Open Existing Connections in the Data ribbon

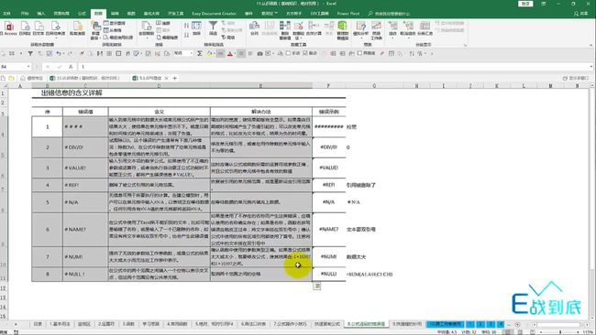(x=78, y=27)
